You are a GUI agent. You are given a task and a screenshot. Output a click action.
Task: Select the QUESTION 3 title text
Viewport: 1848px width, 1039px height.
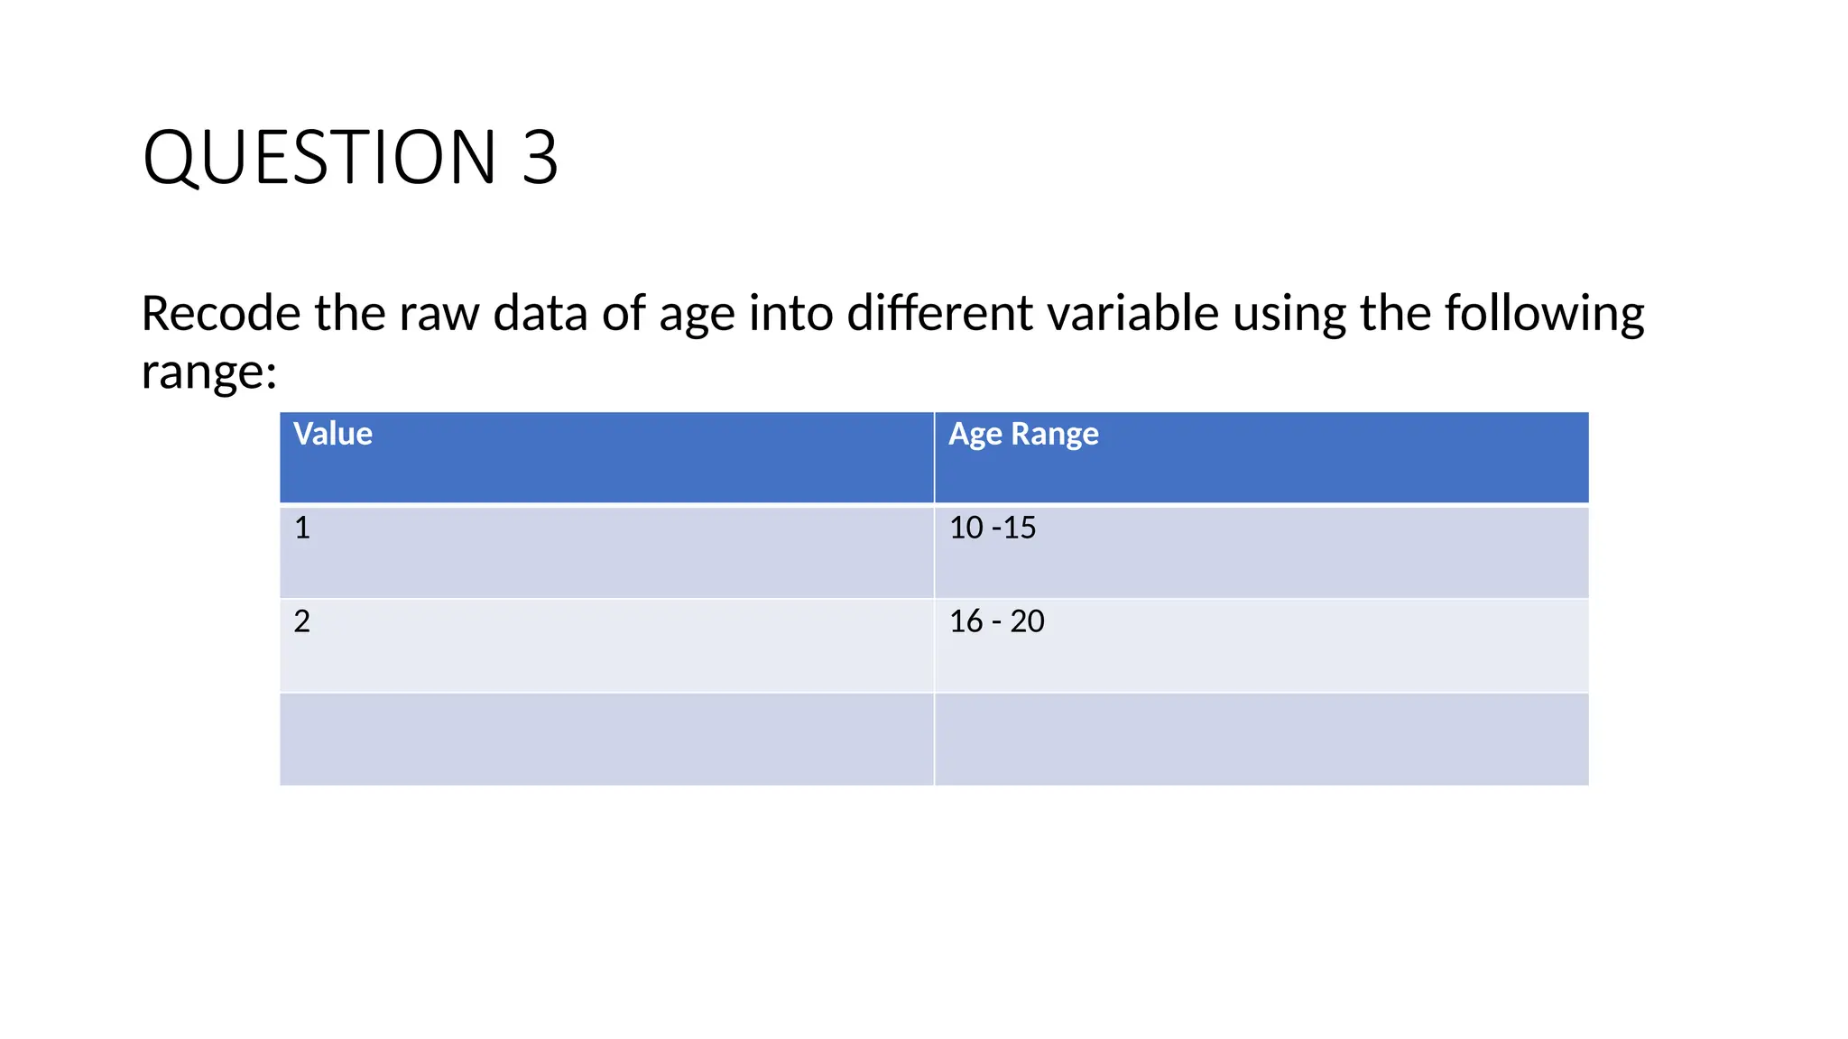click(350, 157)
